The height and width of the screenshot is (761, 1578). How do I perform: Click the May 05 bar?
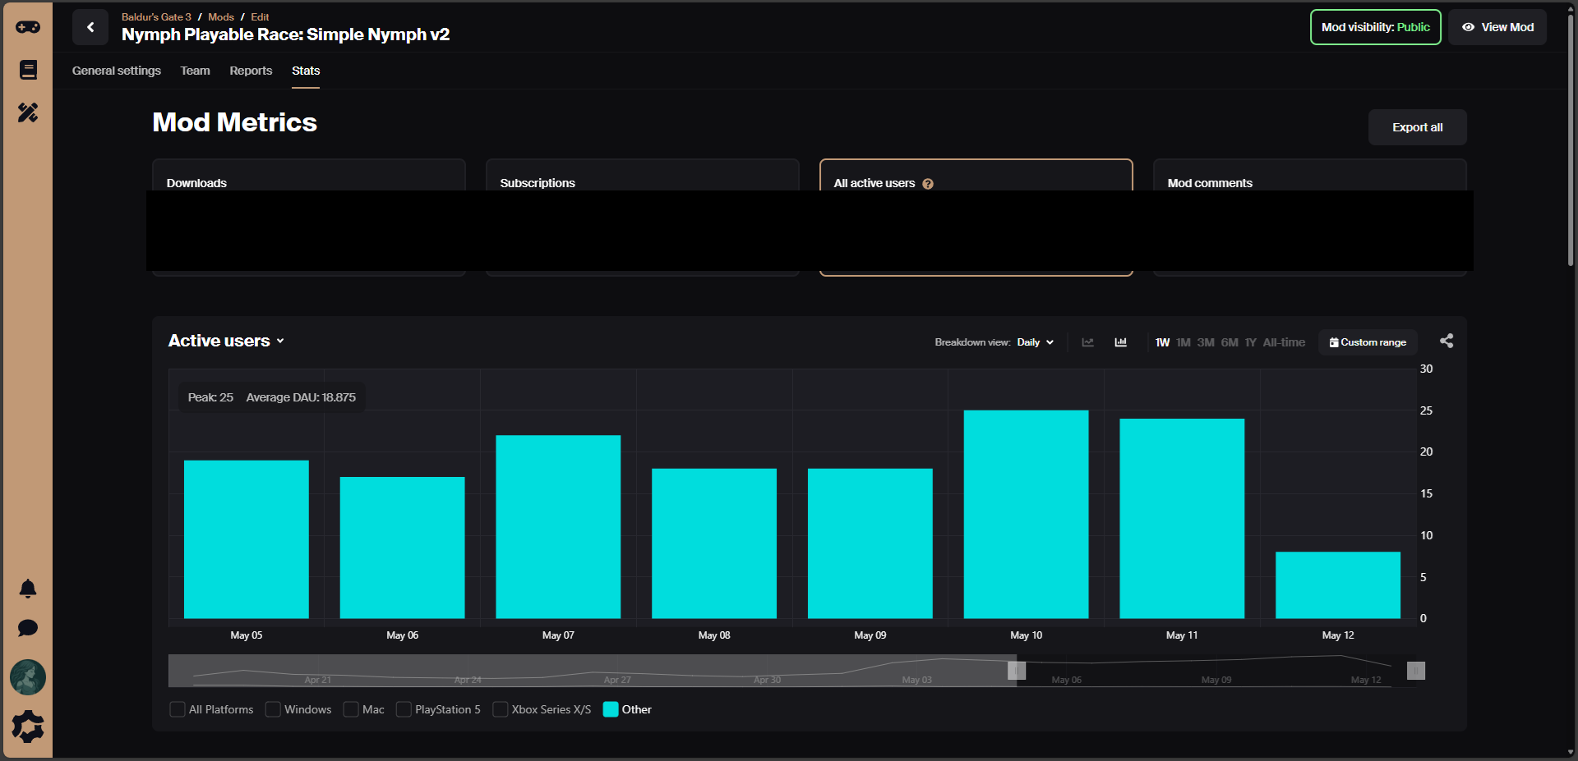coord(247,539)
